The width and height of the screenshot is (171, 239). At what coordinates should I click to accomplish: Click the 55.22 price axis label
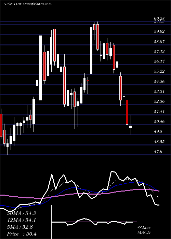tap(159, 71)
